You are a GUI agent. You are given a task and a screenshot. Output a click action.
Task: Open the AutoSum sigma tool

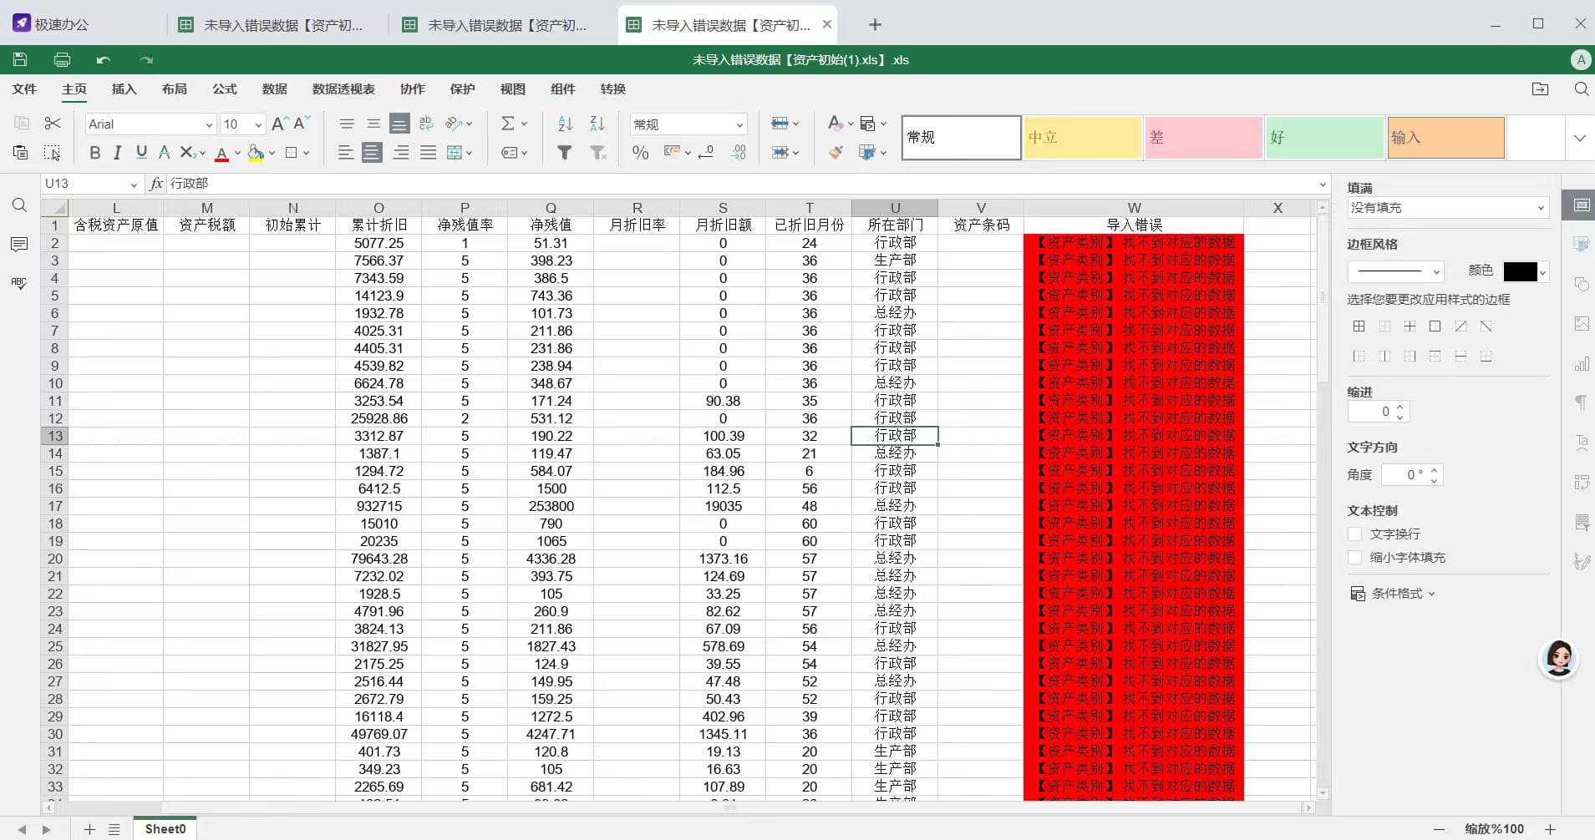click(x=507, y=124)
